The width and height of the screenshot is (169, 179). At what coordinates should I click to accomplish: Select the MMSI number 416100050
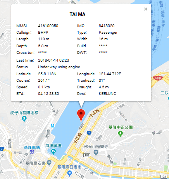(x=48, y=26)
